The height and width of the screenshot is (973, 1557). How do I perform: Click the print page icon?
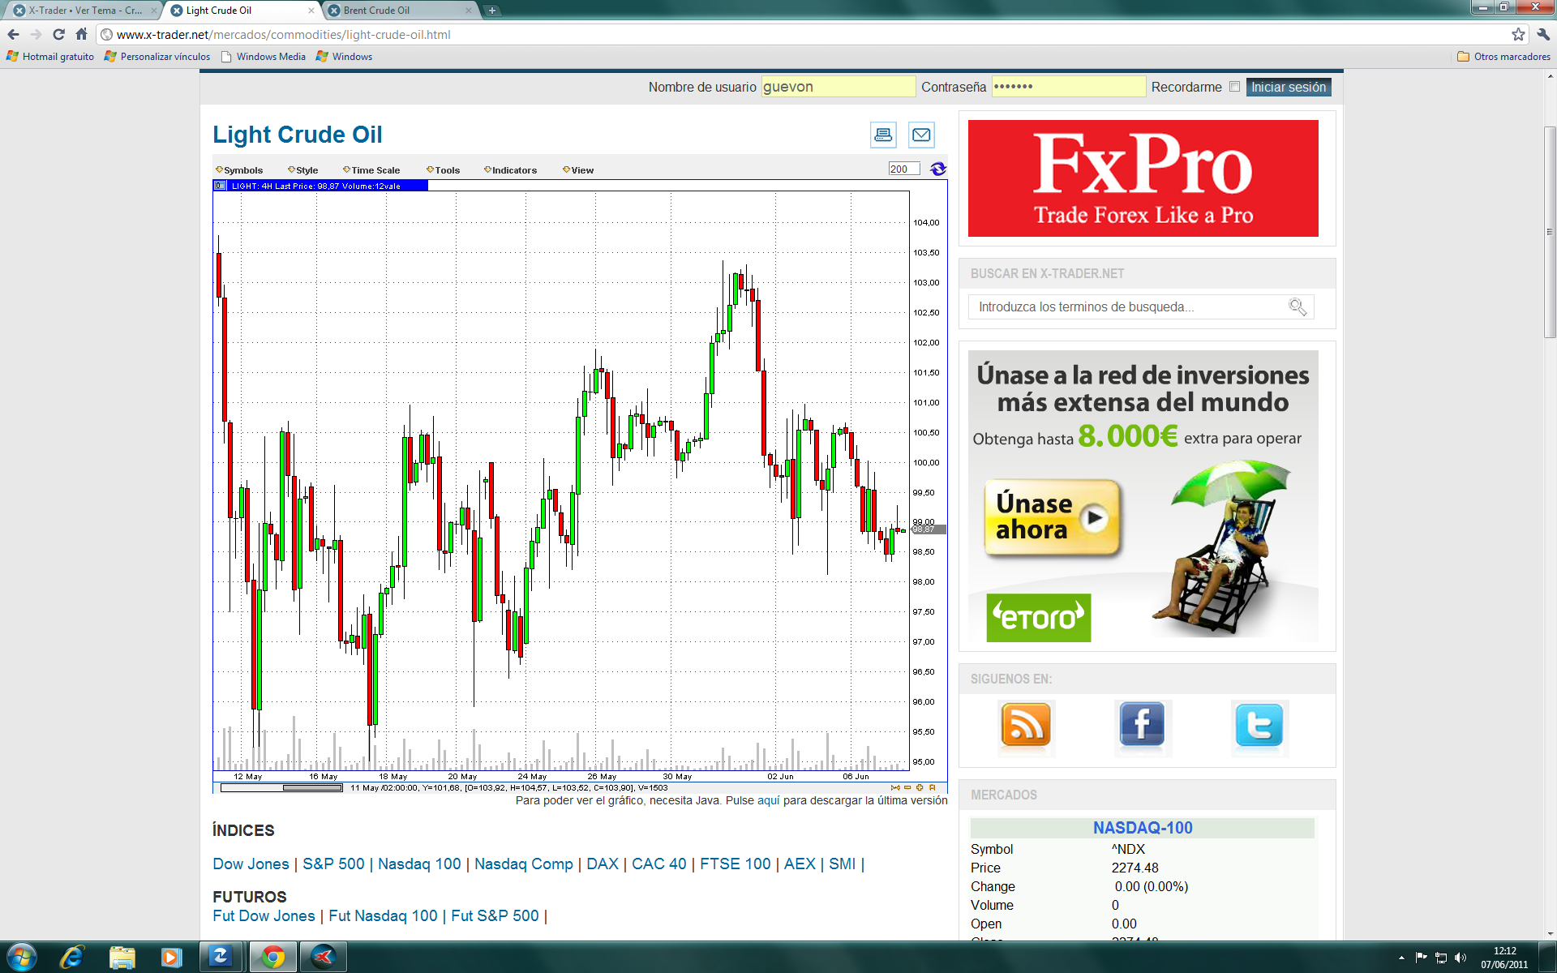(883, 135)
